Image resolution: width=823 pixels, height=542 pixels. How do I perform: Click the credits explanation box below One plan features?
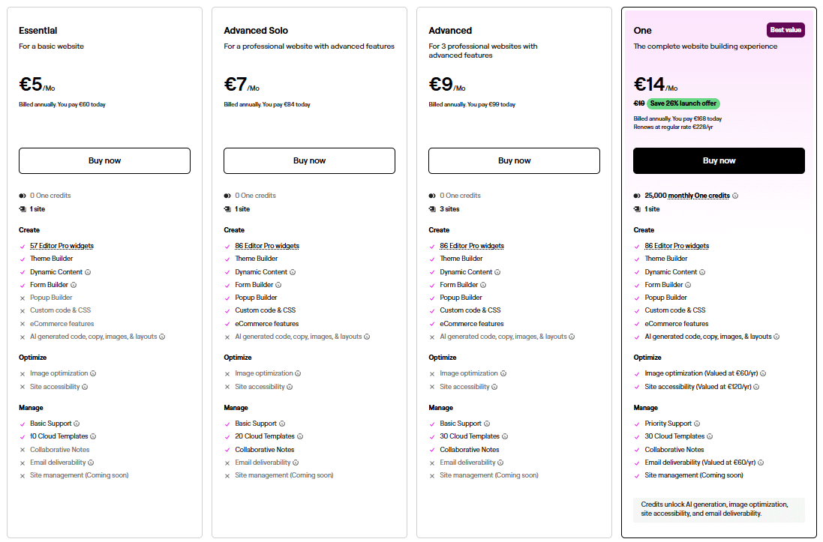[719, 510]
